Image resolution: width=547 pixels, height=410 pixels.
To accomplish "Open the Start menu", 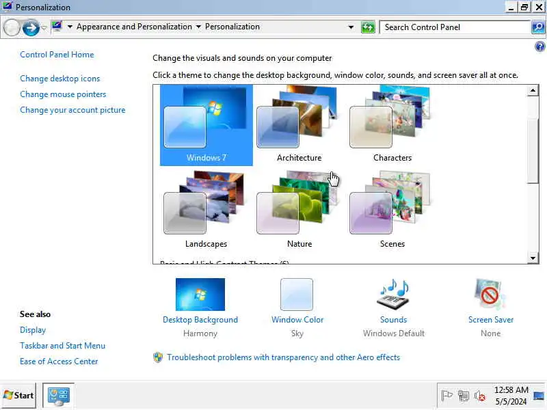I will click(18, 396).
